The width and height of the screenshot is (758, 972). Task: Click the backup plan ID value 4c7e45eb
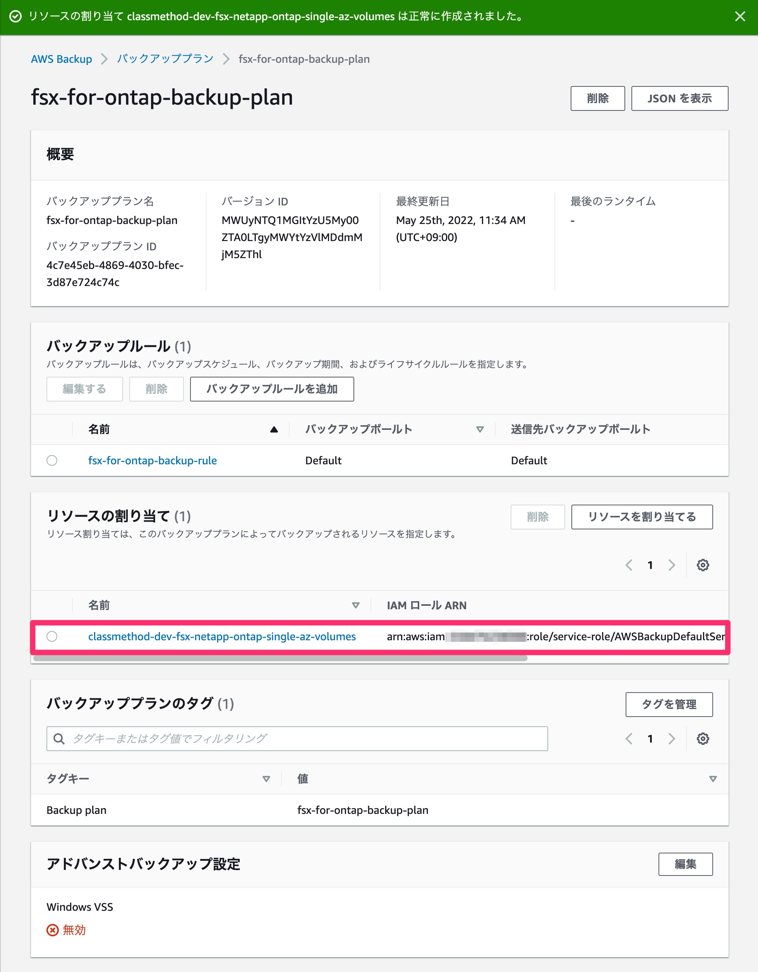tap(115, 274)
